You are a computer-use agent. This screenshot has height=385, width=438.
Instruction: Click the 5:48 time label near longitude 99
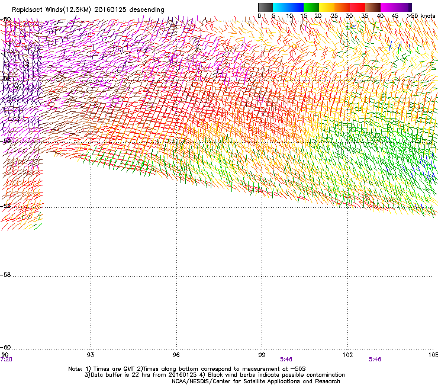[x=286, y=360]
